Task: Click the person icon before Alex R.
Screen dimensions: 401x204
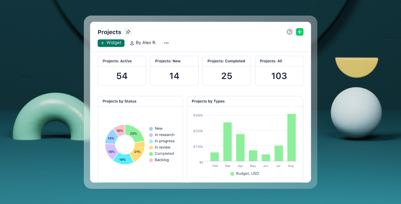Action: tap(132, 43)
